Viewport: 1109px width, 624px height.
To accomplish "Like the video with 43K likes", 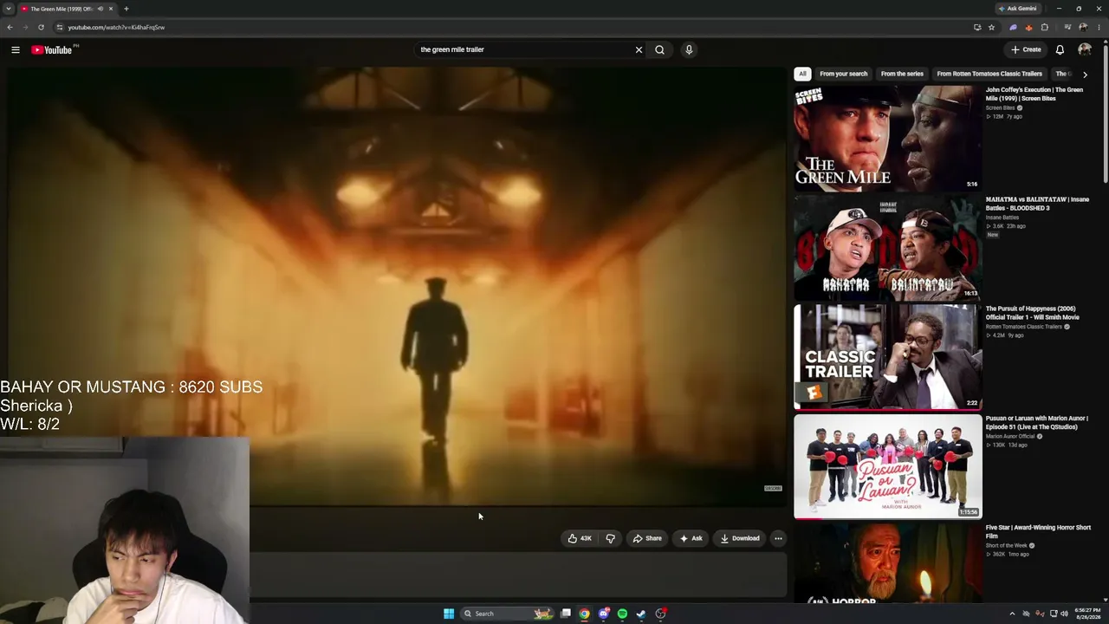I will (x=580, y=538).
